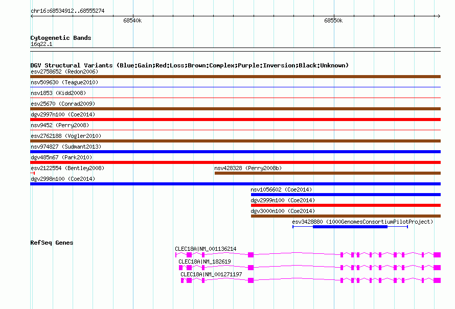Click the dgv2998n100 (Coe2014) label text
455x309 pixels.
click(63, 179)
